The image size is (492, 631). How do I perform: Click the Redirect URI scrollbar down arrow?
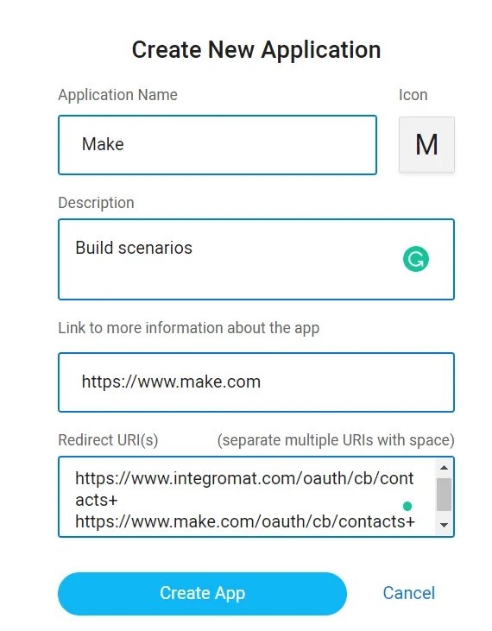coord(444,525)
